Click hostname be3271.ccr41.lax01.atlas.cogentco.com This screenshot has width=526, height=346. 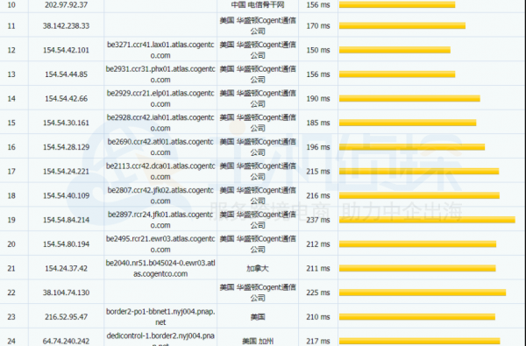(x=160, y=50)
